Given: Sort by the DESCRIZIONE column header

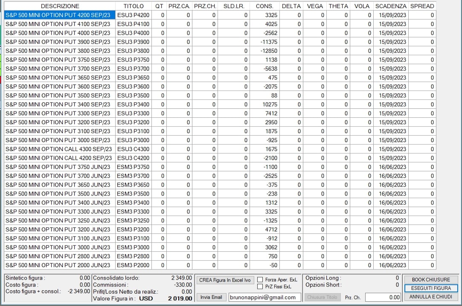Looking at the screenshot, I should pyautogui.click(x=60, y=6).
